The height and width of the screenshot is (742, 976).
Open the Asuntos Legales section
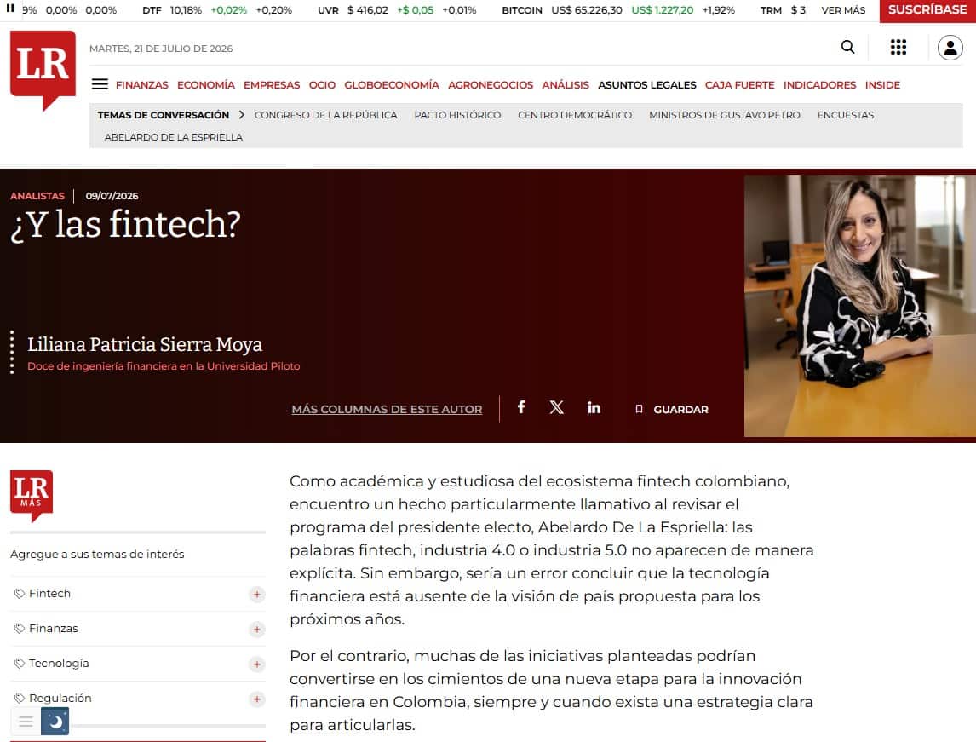647,84
